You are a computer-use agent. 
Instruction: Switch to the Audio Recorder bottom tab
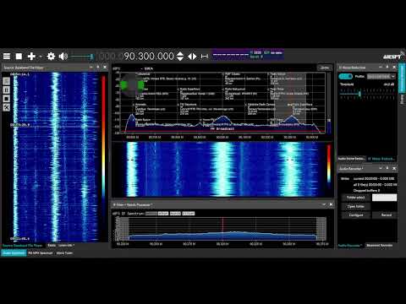point(350,246)
